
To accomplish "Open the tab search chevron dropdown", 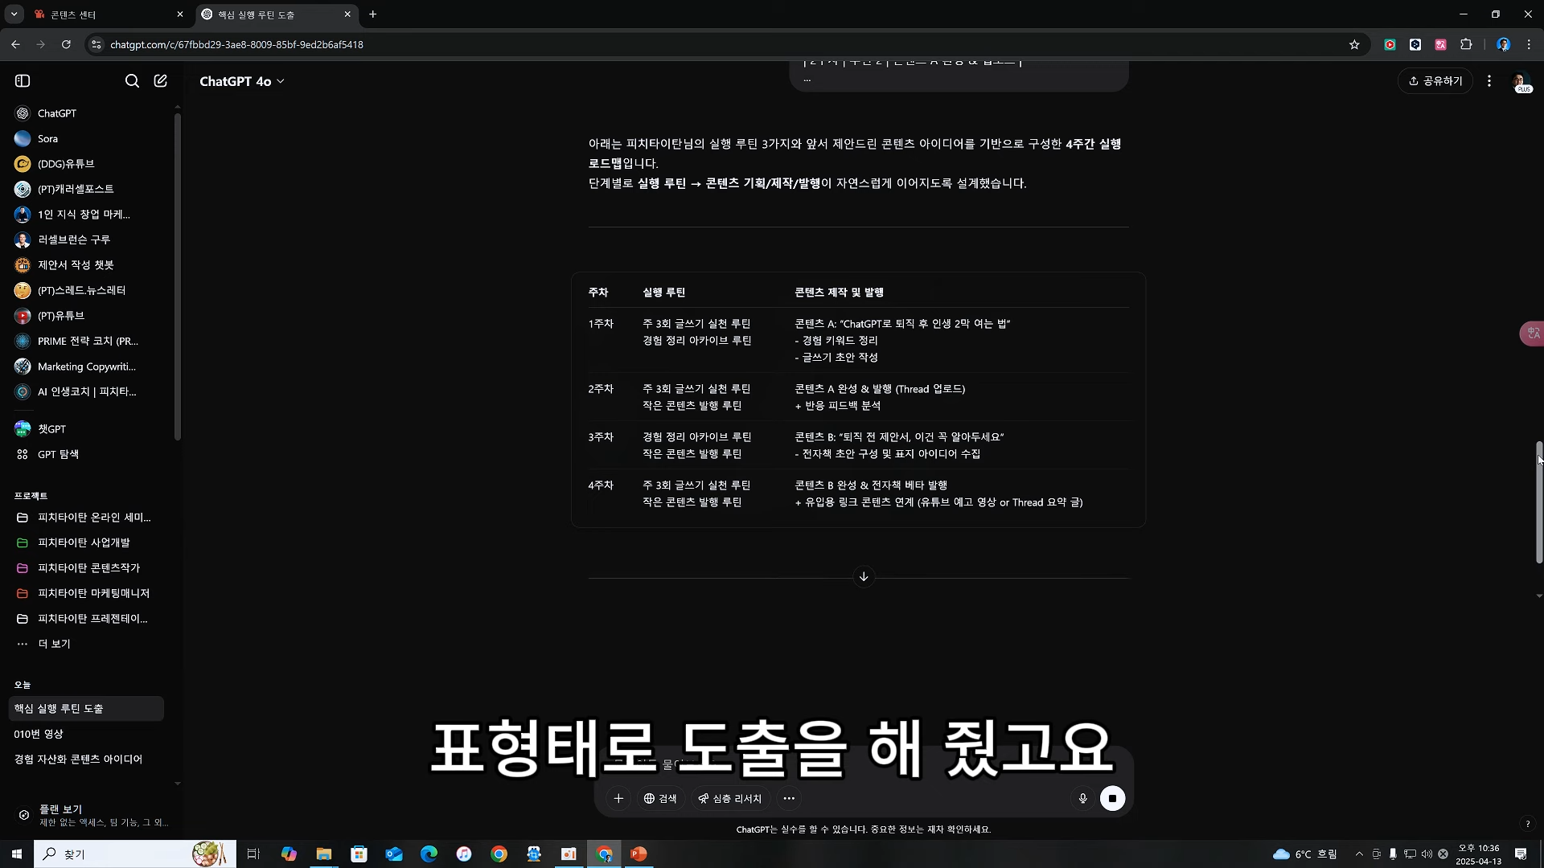I will 14,14.
